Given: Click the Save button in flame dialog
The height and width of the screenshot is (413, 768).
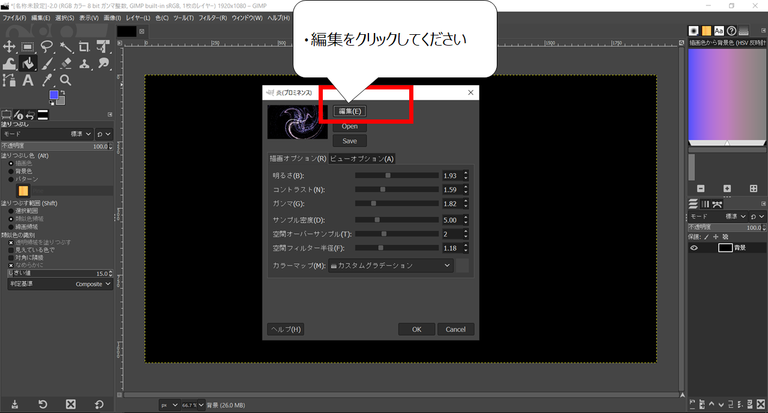Looking at the screenshot, I should coord(350,141).
